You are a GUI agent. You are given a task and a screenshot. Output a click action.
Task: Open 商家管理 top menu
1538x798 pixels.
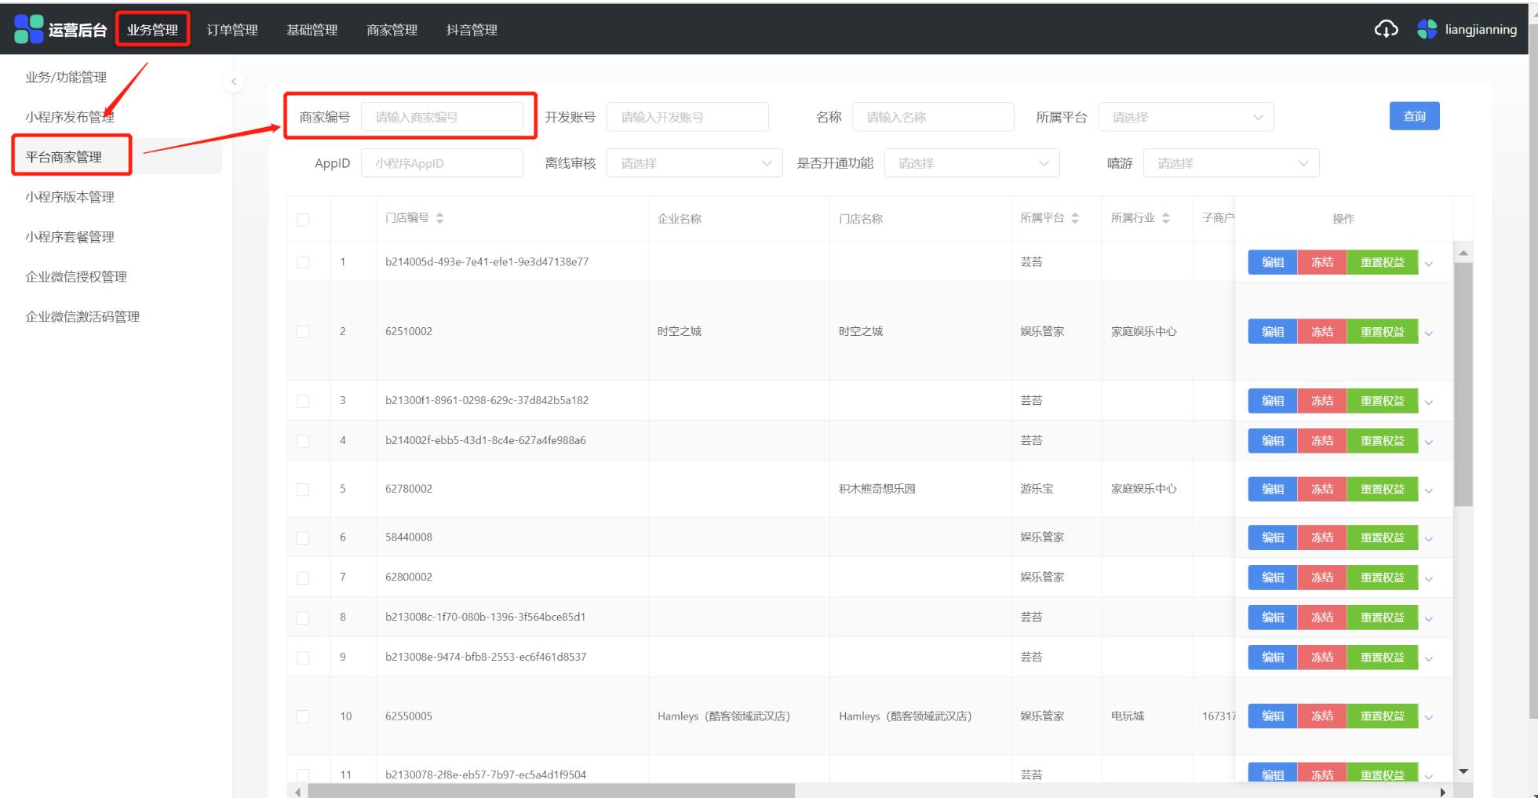tap(392, 30)
